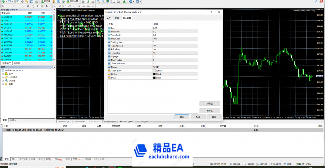Click the 新订单 new order button
This screenshot has height=168, width=325.
point(46,2)
